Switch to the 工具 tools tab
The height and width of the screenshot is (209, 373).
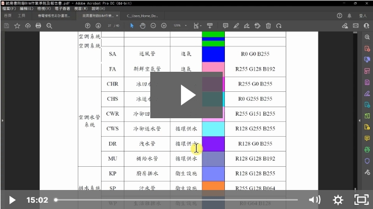click(x=21, y=16)
